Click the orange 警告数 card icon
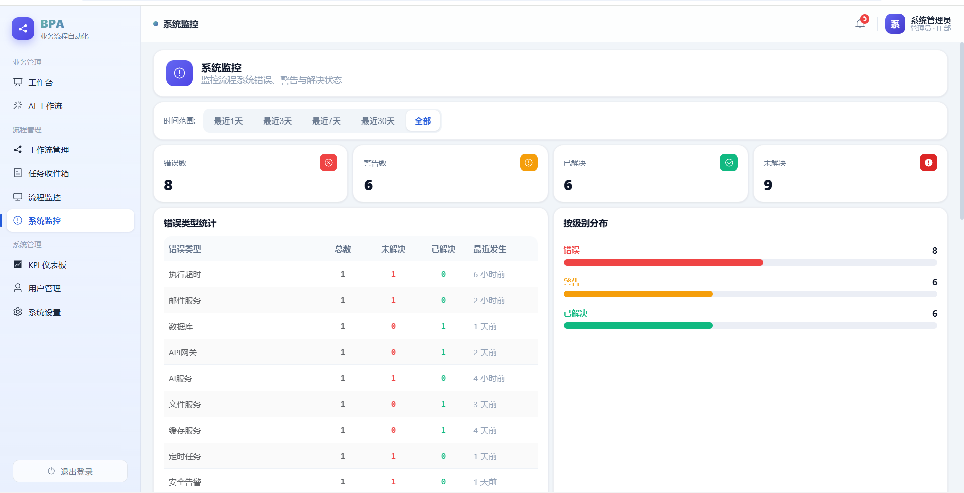 click(529, 163)
